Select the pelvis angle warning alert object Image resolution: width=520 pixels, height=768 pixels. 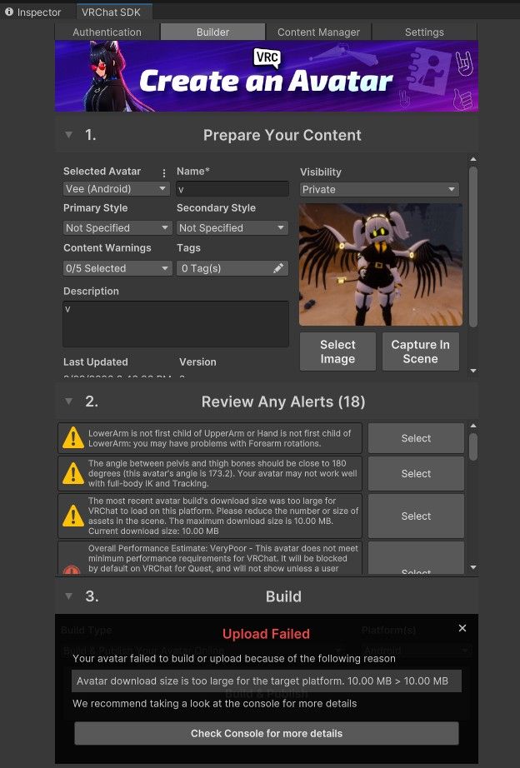416,474
